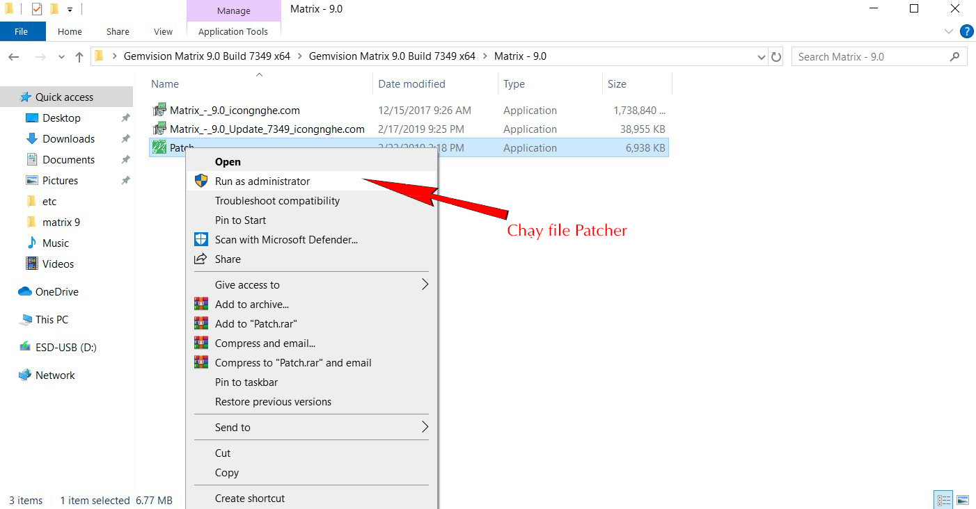
Task: Select Troubleshoot compatibility
Action: point(311,200)
